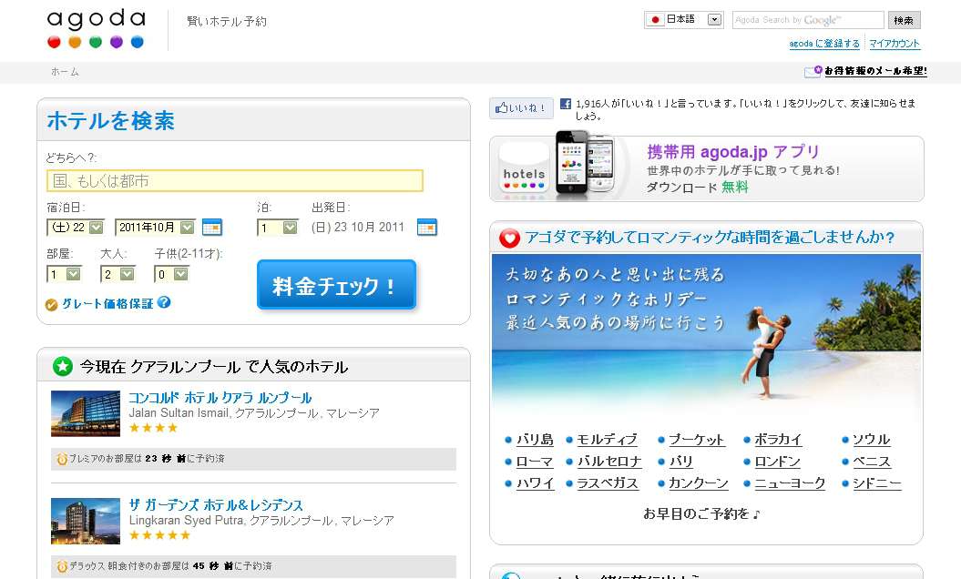Expand the check-in day dropdown
This screenshot has height=579, width=961.
tap(96, 228)
